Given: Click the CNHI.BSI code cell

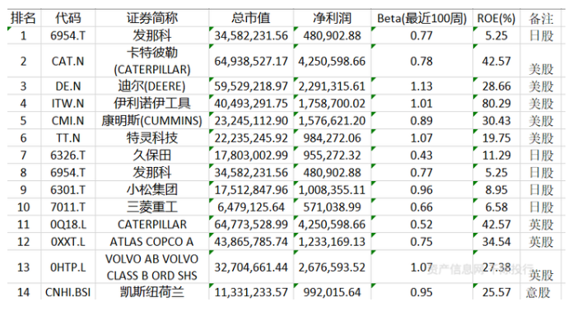Looking at the screenshot, I should 67,292.
